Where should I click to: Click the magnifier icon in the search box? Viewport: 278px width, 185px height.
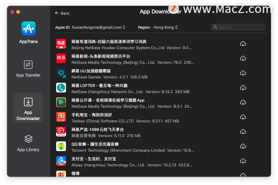coord(215,27)
